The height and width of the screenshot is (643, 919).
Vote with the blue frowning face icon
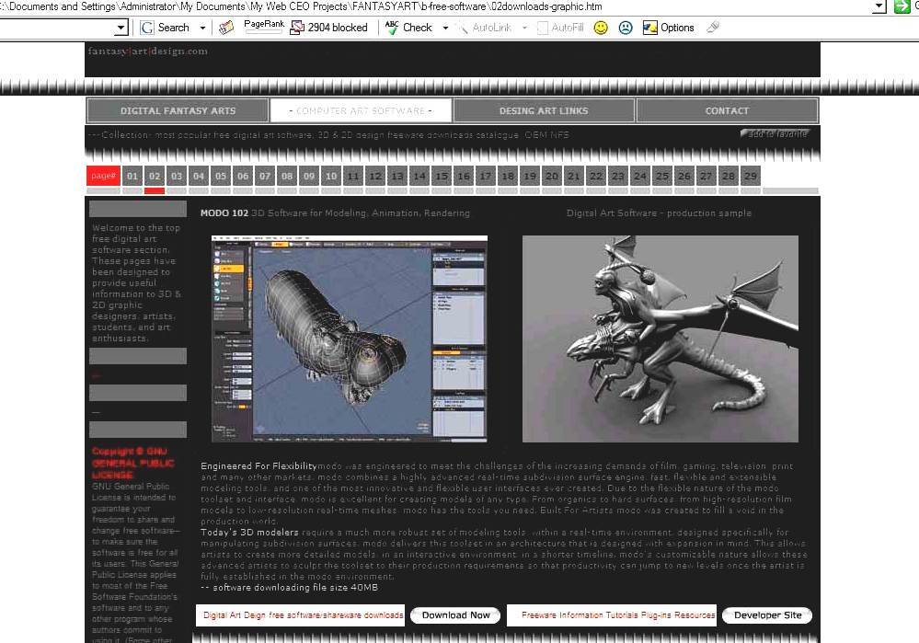coord(626,28)
